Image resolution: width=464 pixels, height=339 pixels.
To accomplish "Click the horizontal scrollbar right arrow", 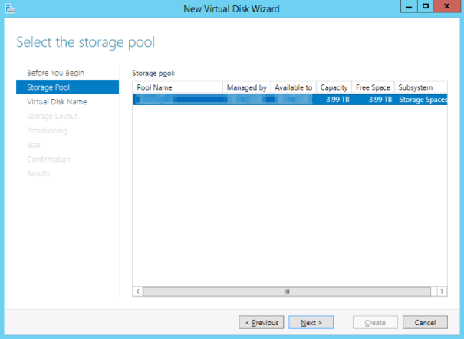I will (443, 291).
